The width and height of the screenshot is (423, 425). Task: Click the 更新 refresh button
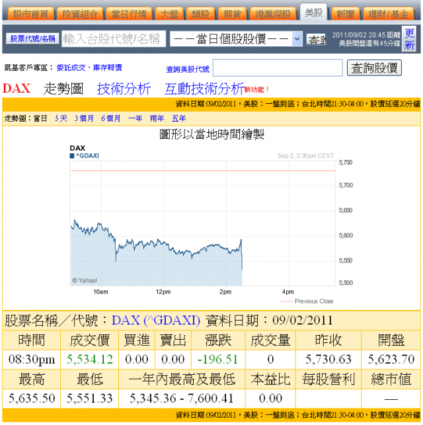click(409, 39)
